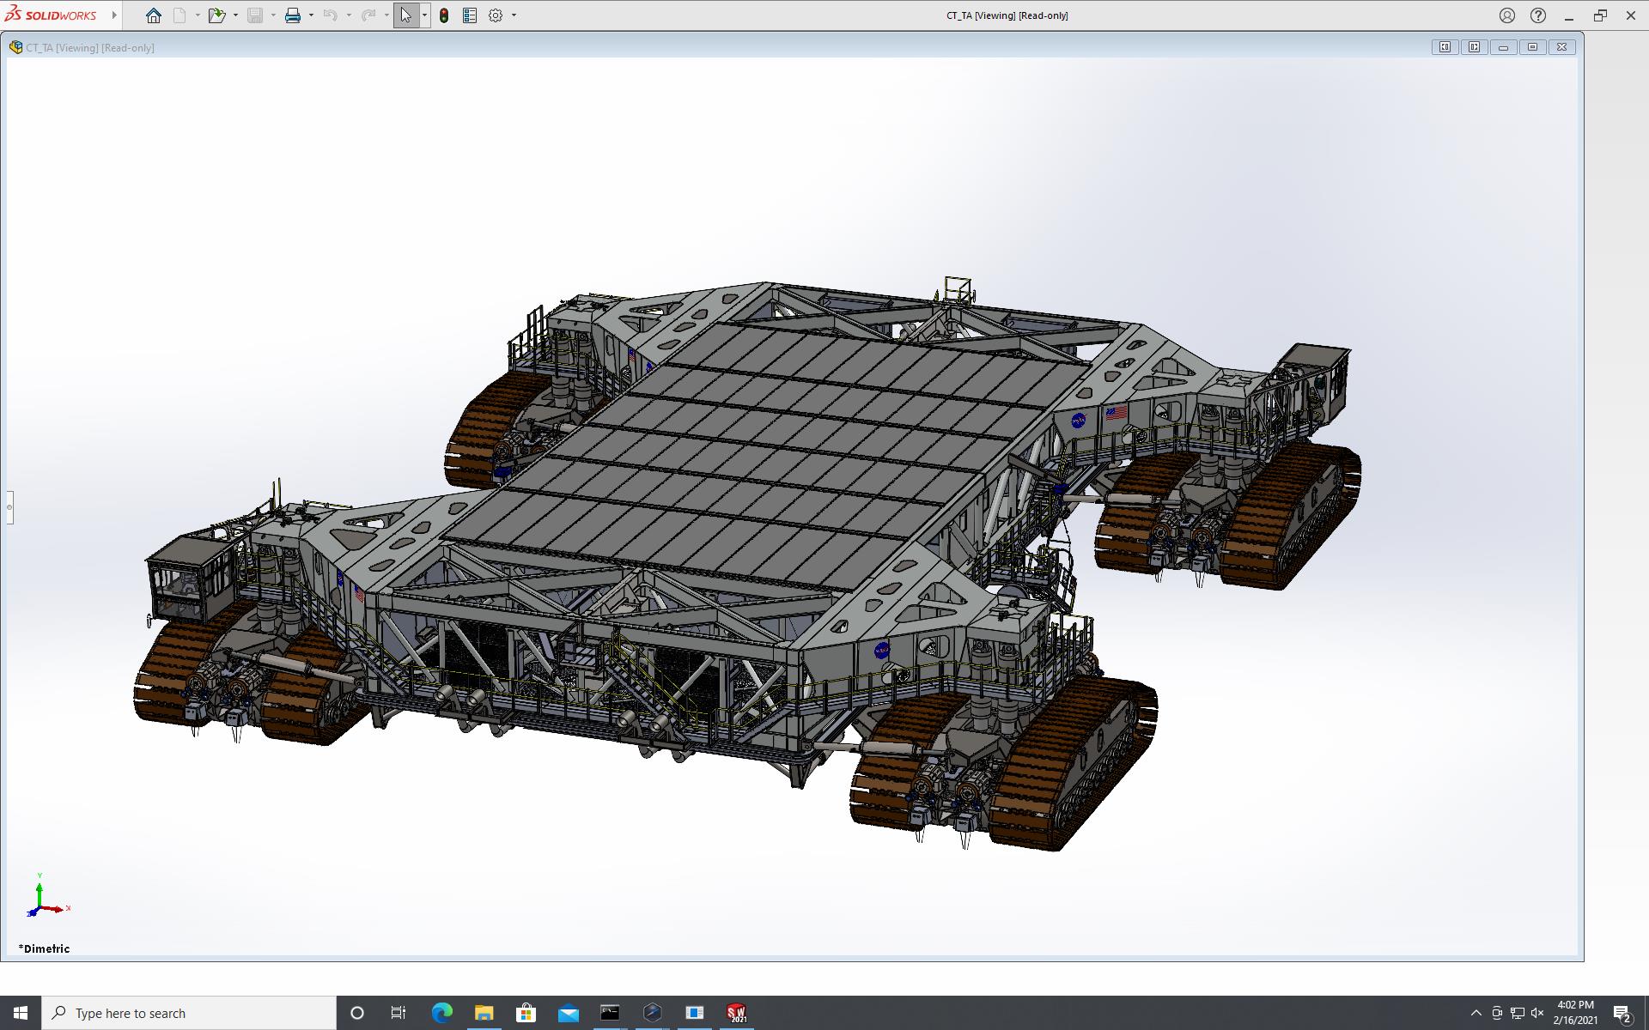Click the Home welcome icon
The height and width of the screenshot is (1030, 1649).
coord(154,15)
